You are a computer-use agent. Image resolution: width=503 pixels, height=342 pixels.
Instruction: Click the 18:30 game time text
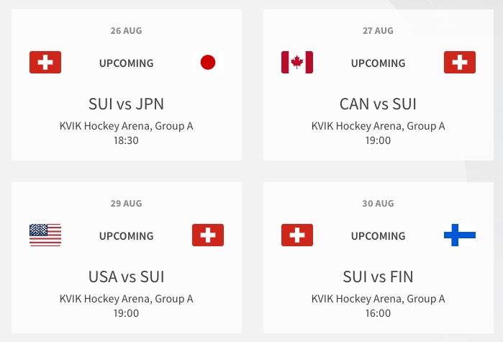pos(127,140)
